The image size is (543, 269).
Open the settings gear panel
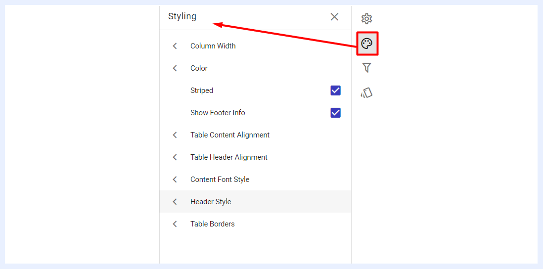tap(367, 19)
